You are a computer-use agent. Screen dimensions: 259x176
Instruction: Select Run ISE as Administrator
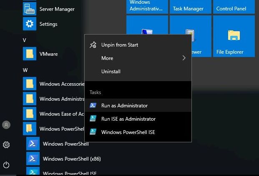pyautogui.click(x=138, y=119)
